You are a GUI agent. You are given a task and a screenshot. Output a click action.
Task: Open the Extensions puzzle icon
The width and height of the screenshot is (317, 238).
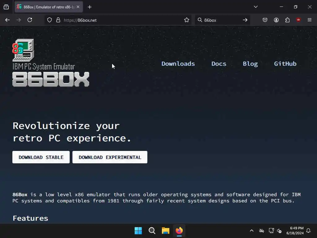coord(287,20)
